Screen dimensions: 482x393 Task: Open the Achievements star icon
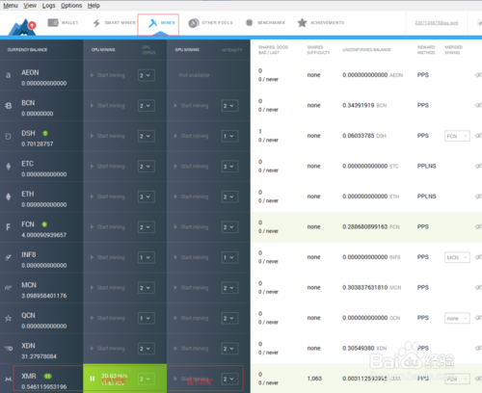point(302,22)
